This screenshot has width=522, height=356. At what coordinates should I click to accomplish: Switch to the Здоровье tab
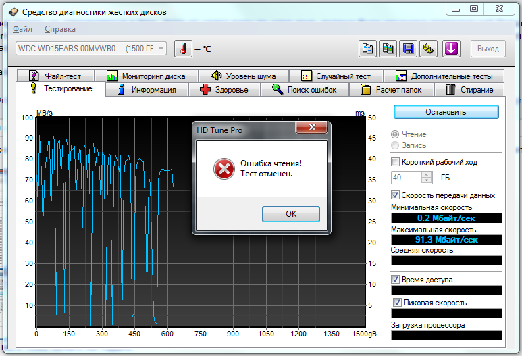[224, 90]
